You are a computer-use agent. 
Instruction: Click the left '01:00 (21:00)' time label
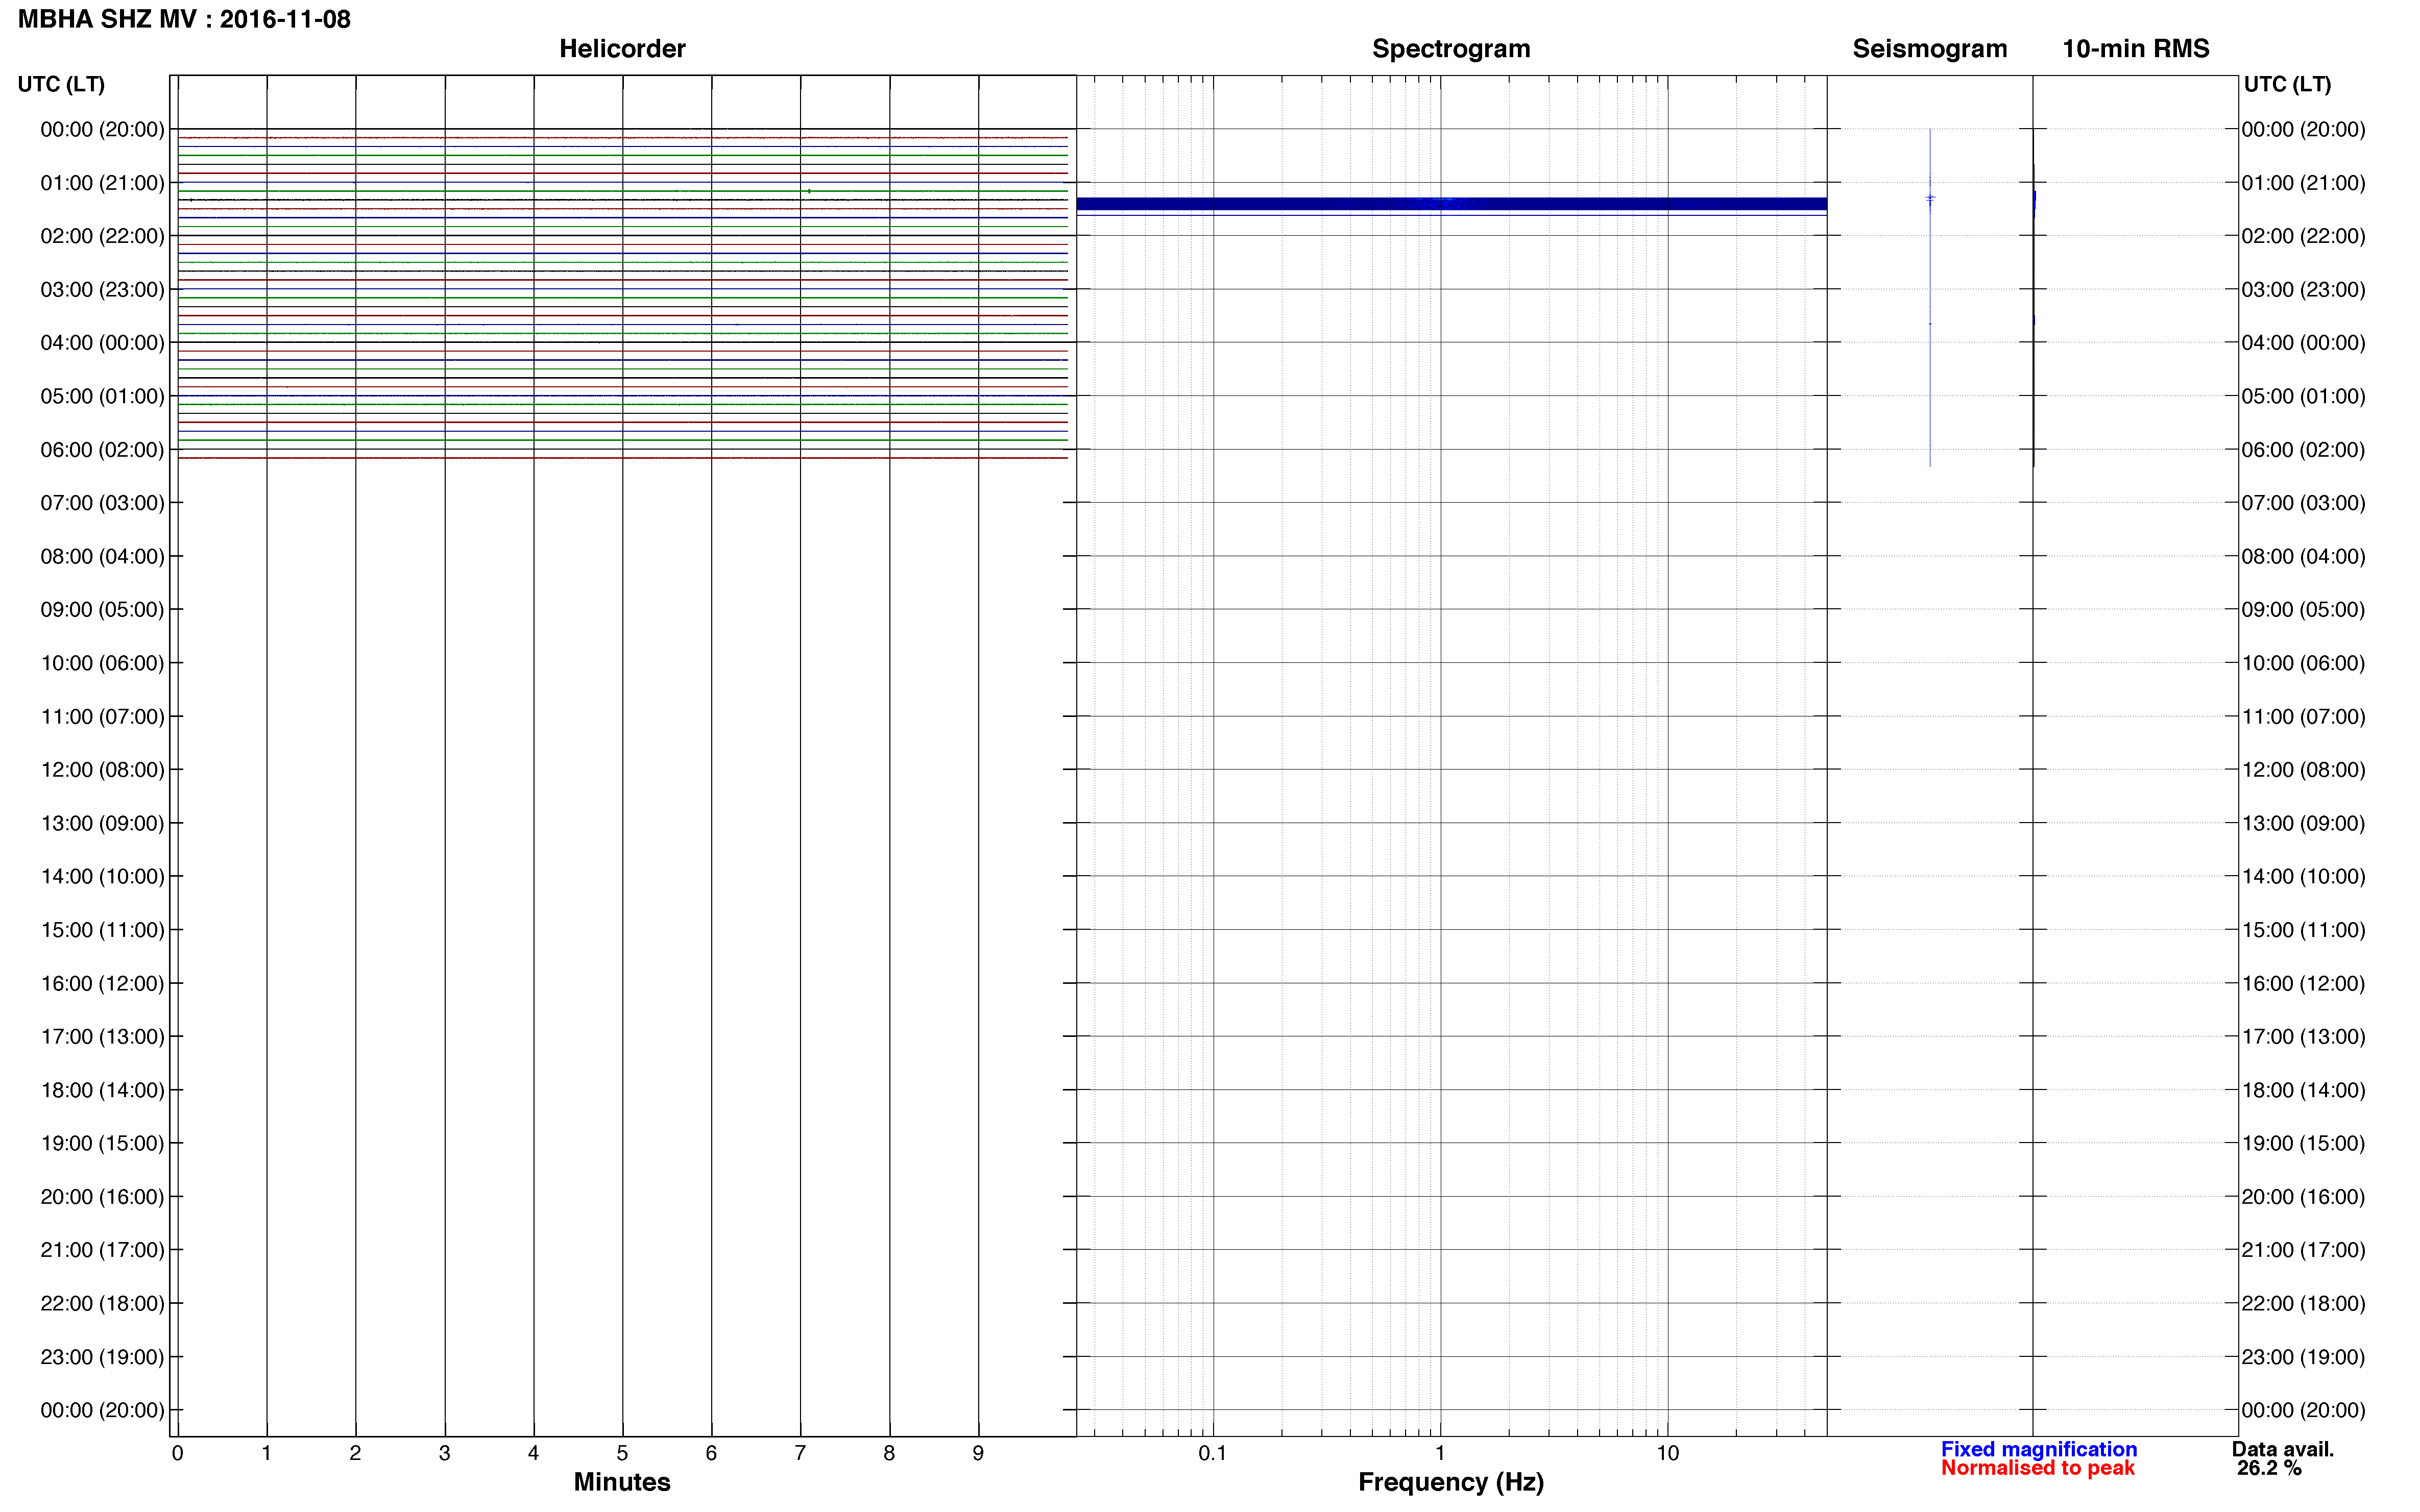point(102,183)
